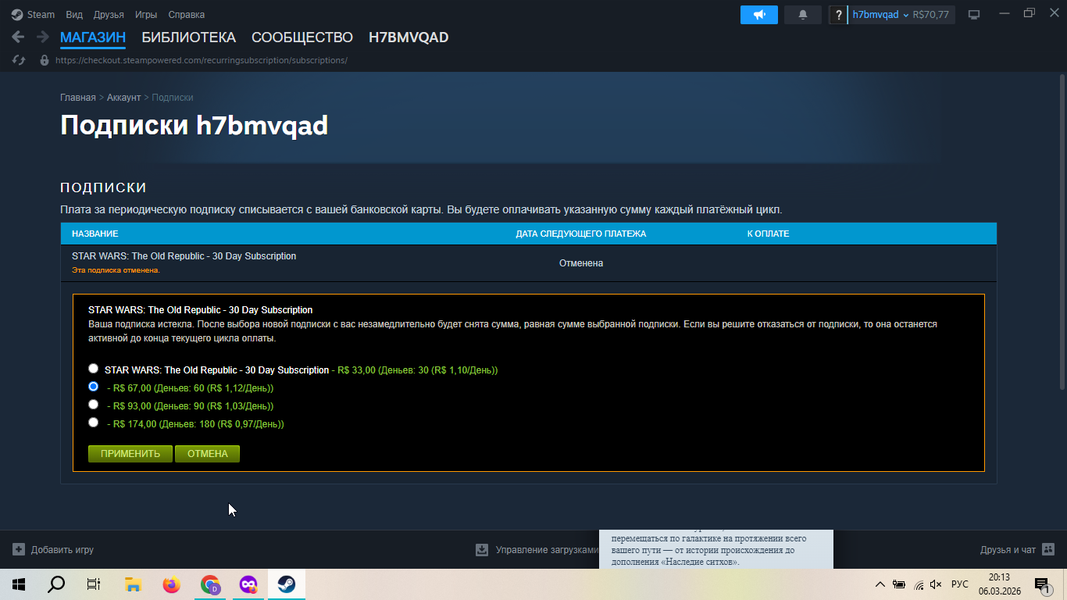1067x600 pixels.
Task: Switch to БИБЛИОТЕКА tab
Action: 188,37
